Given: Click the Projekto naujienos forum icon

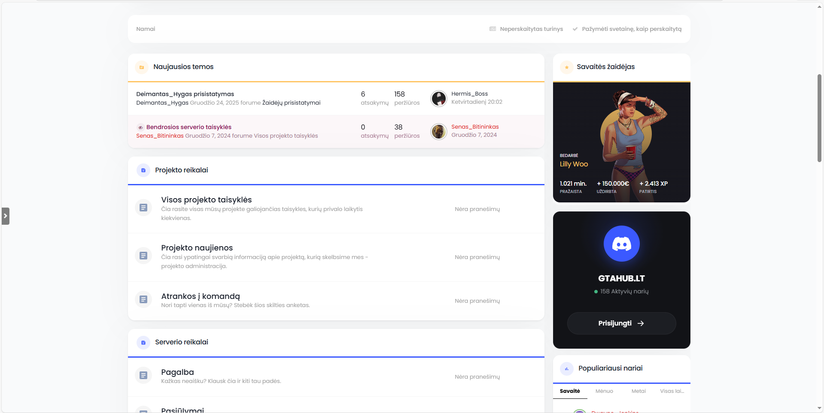Looking at the screenshot, I should click(143, 256).
